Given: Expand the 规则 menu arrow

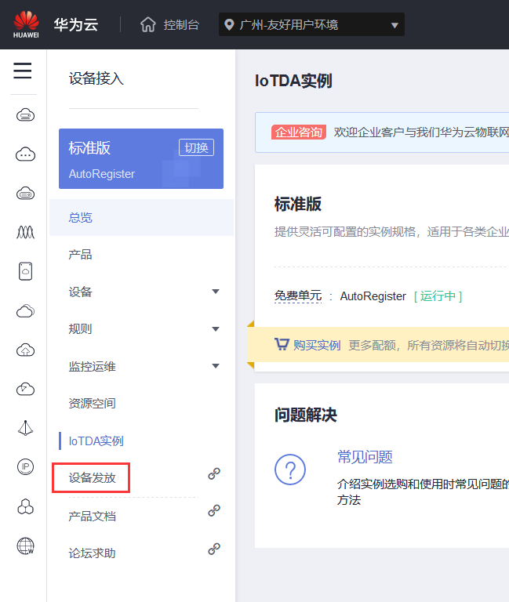Looking at the screenshot, I should coord(216,329).
